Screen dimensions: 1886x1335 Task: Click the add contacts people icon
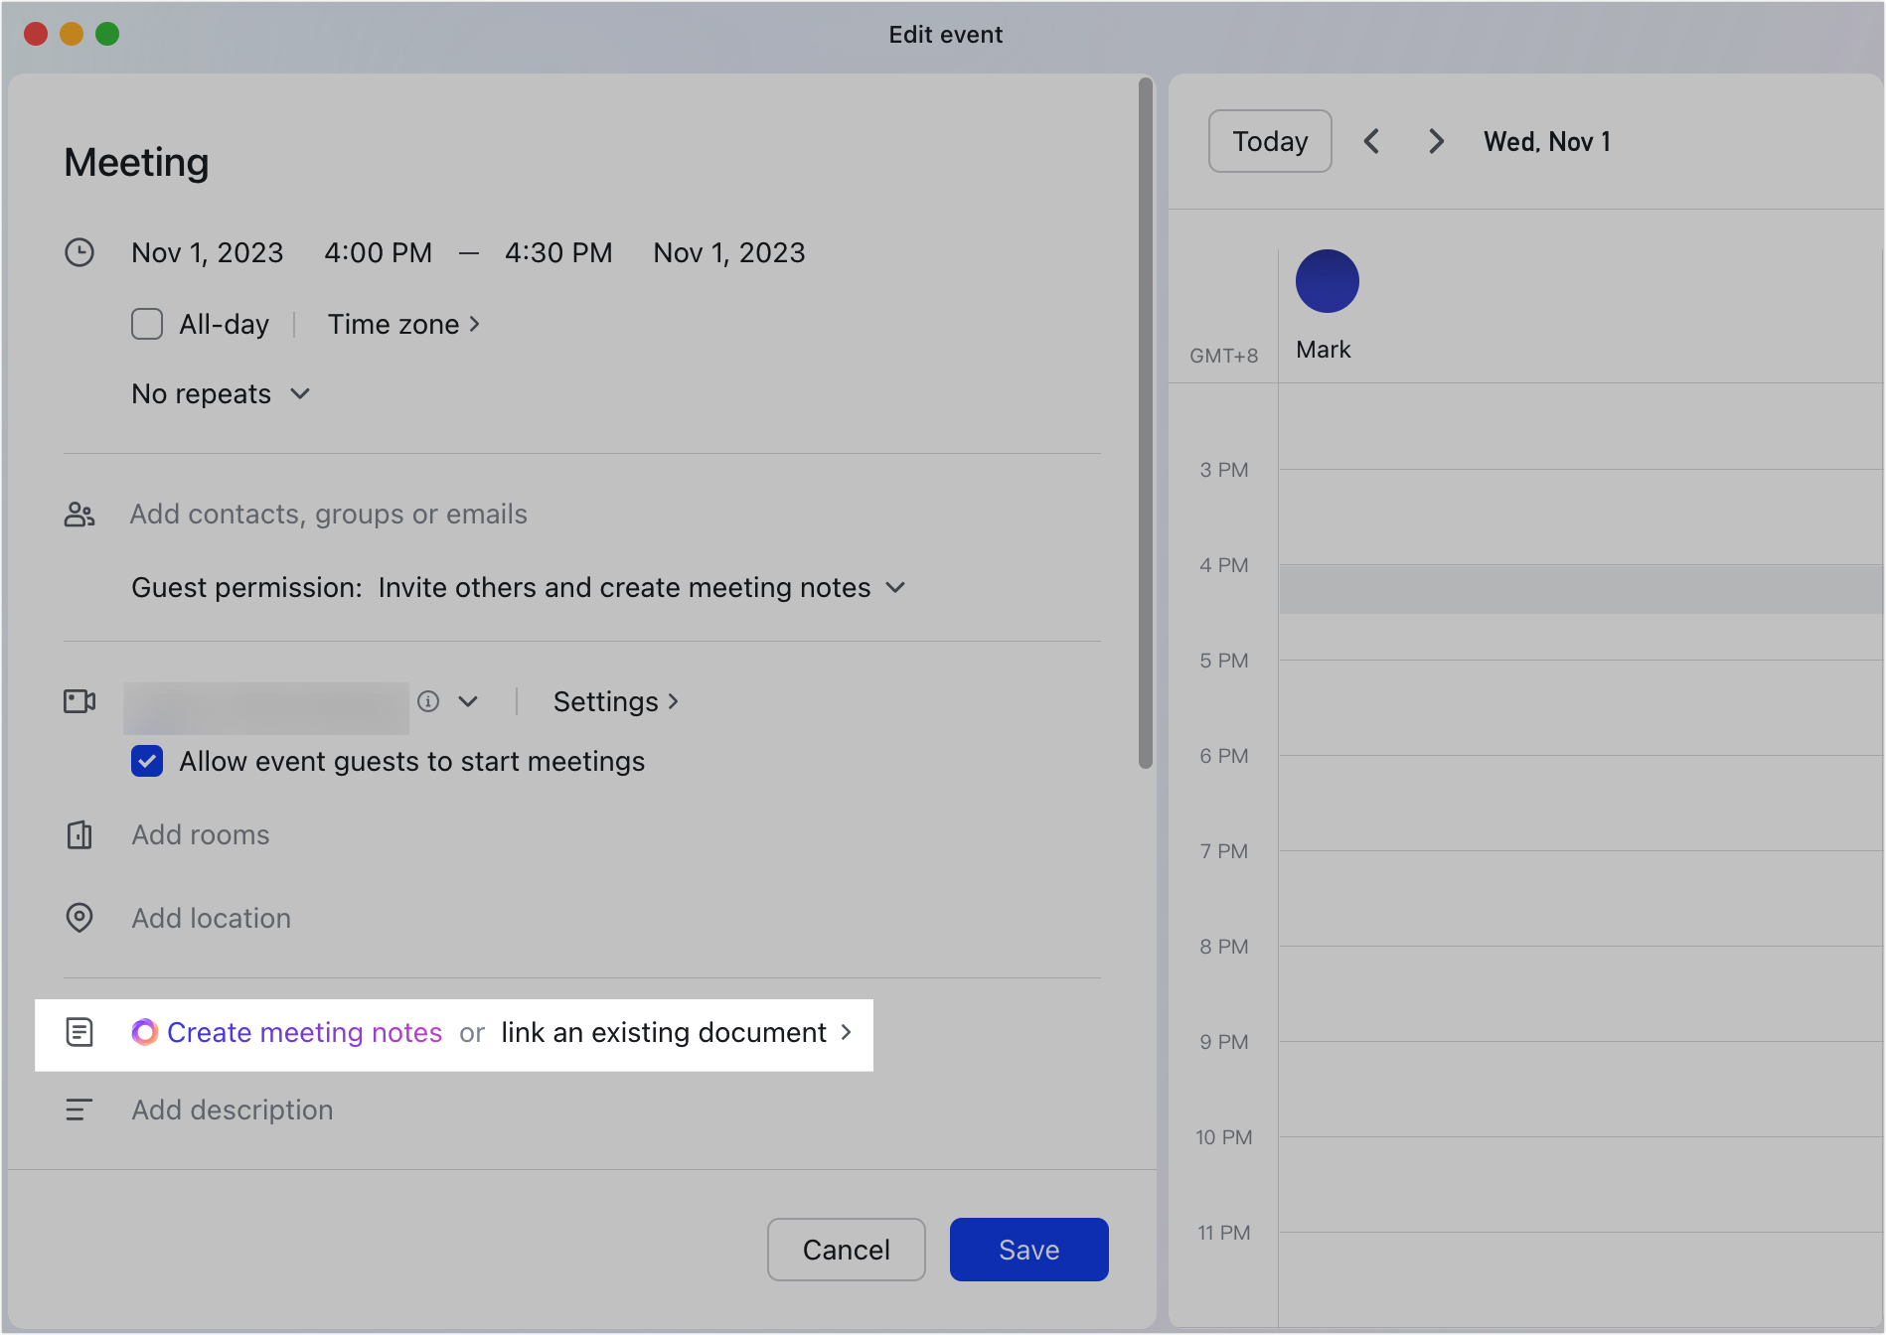pyautogui.click(x=79, y=514)
